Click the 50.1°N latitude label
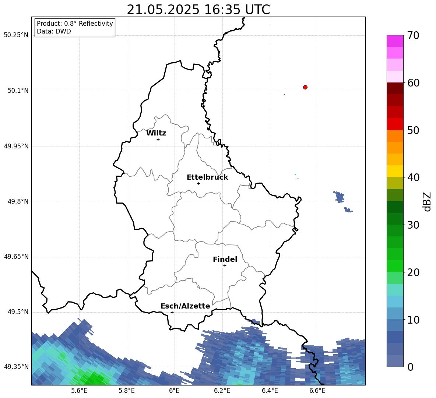This screenshot has height=398, width=436. pyautogui.click(x=18, y=91)
